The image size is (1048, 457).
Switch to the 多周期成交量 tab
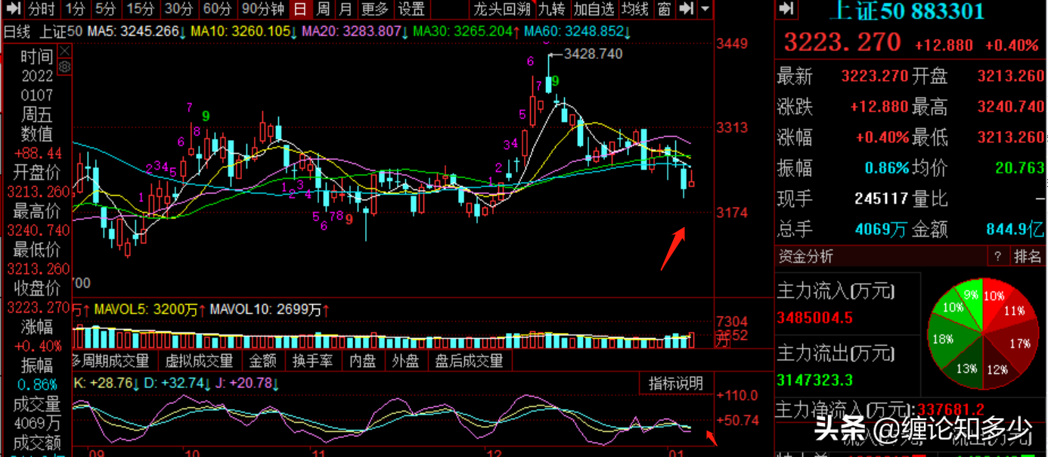[x=113, y=360]
